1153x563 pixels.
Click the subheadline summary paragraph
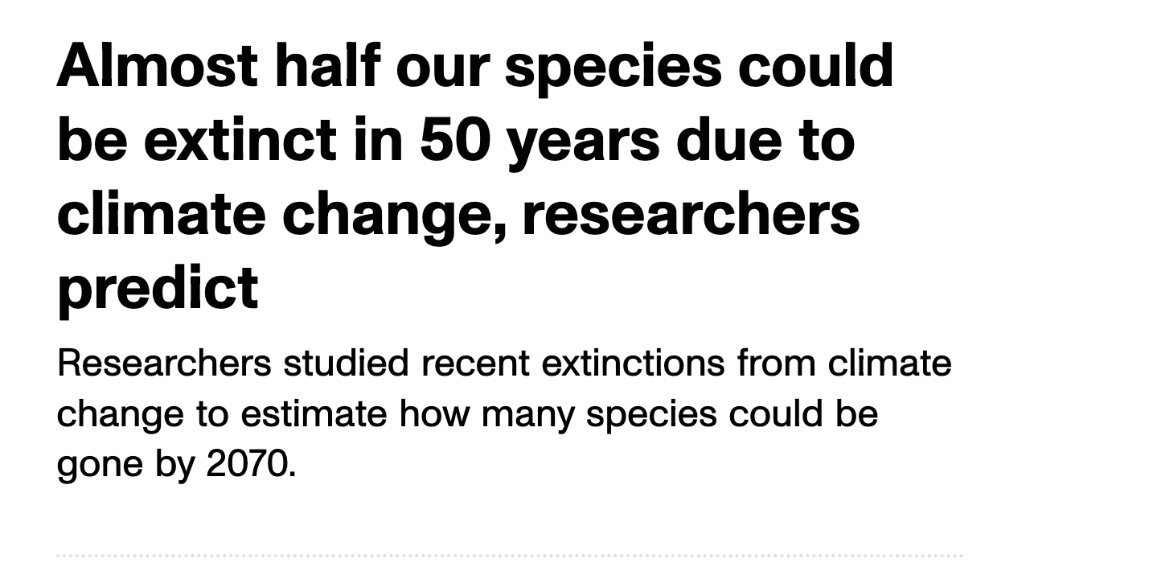pos(504,413)
